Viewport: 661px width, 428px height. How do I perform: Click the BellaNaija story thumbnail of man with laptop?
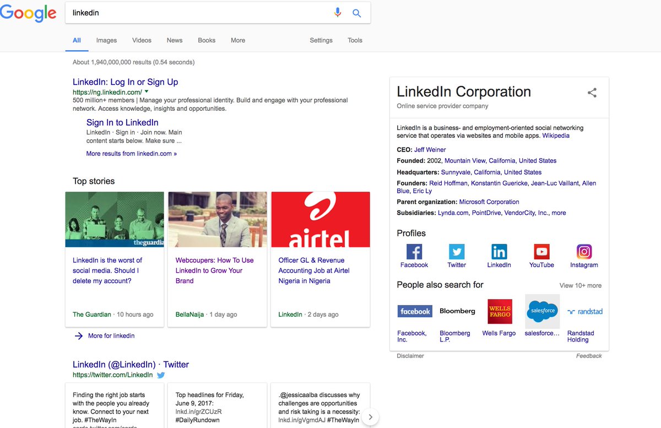[218, 219]
